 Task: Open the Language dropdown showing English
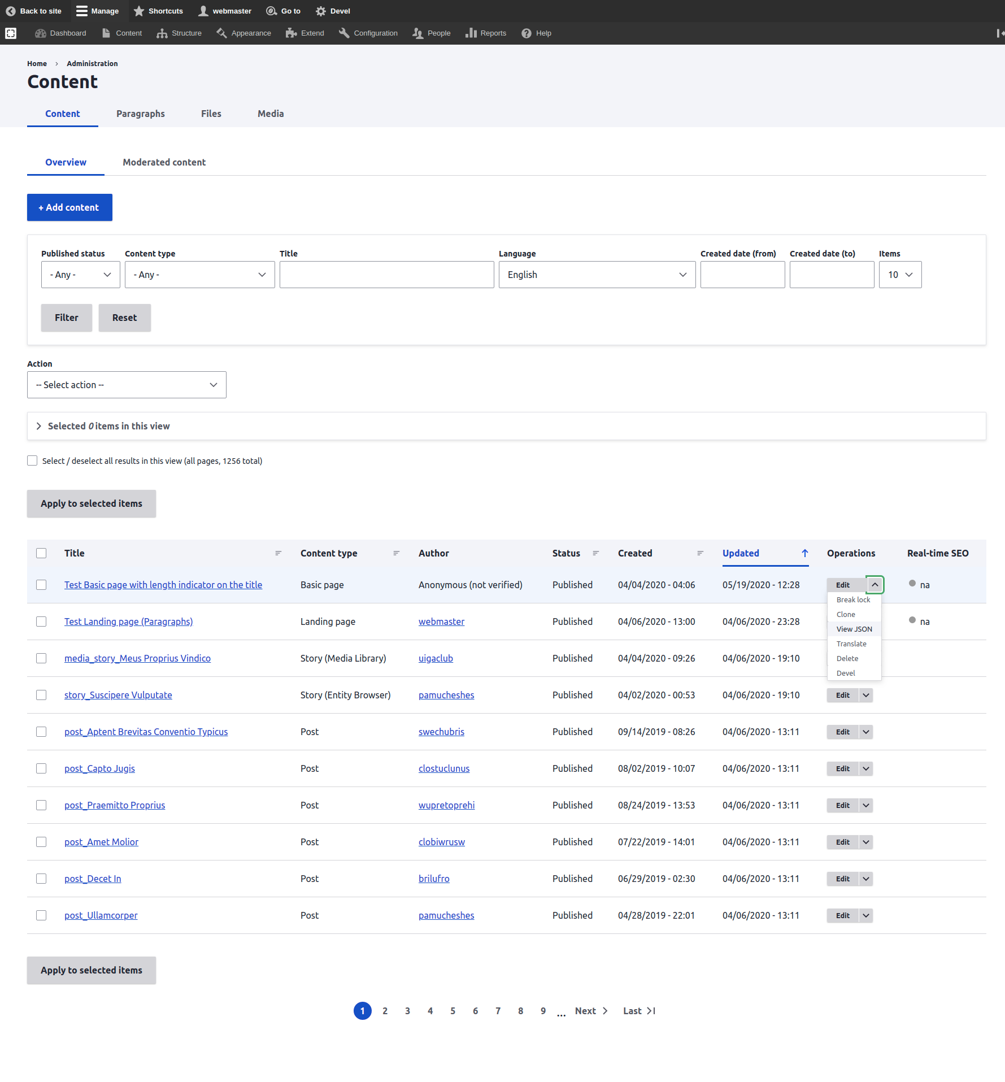[597, 275]
